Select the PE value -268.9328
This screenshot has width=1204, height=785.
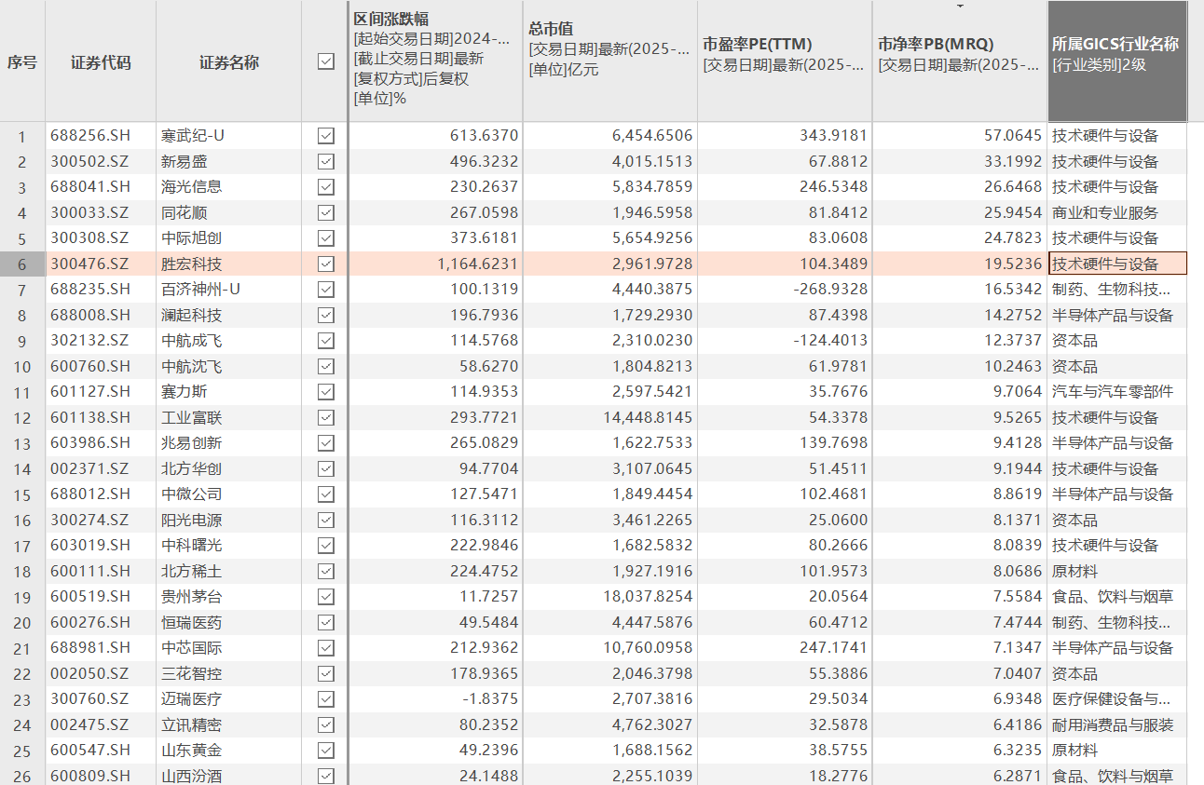click(x=830, y=290)
